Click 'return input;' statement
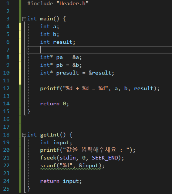 coord(61,181)
